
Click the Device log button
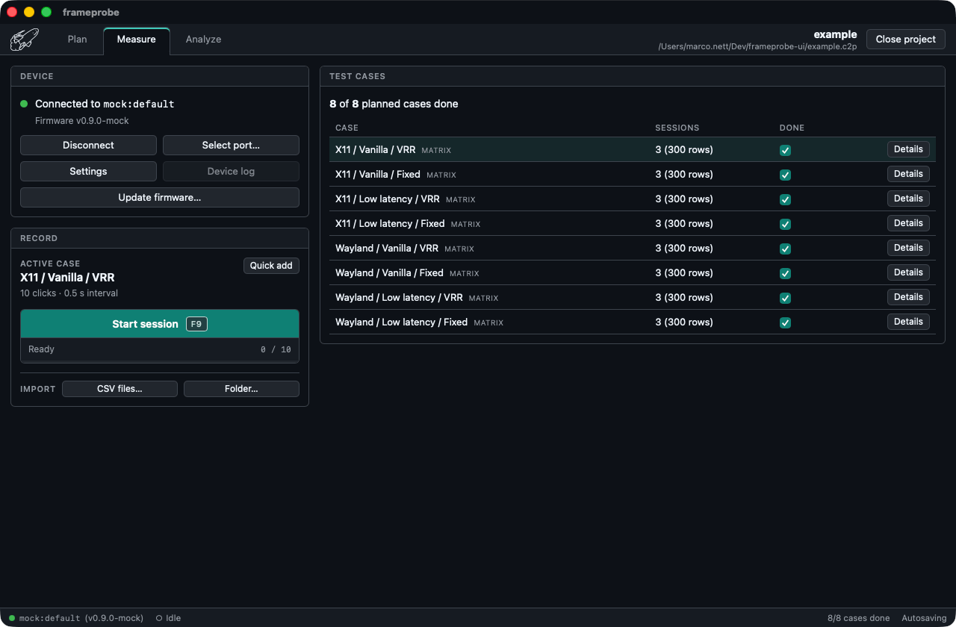(x=231, y=171)
